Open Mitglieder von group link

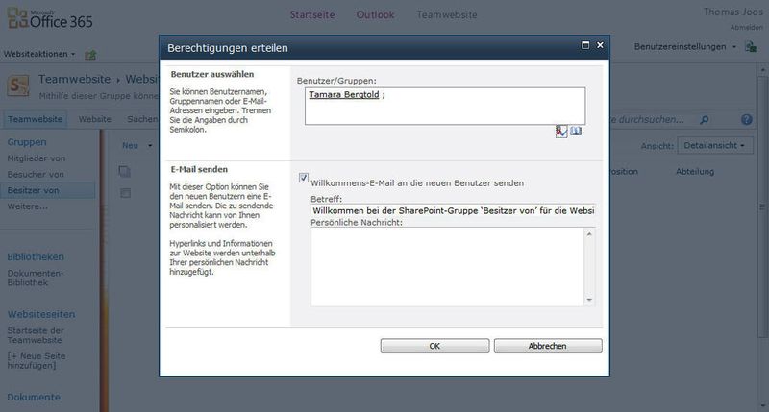point(37,158)
